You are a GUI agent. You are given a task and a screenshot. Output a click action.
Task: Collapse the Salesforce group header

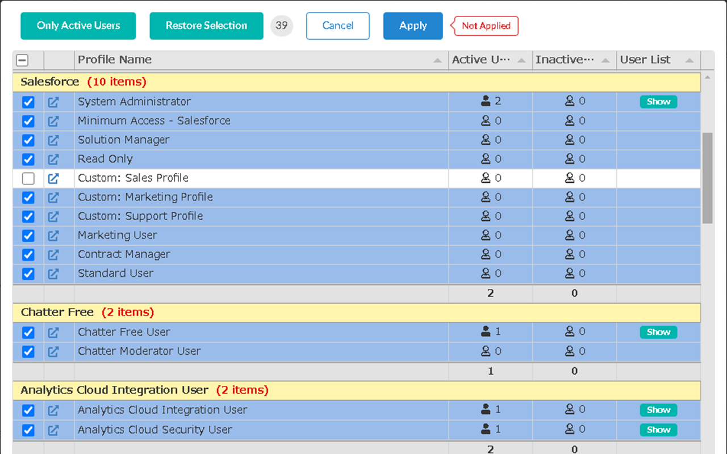pyautogui.click(x=357, y=82)
